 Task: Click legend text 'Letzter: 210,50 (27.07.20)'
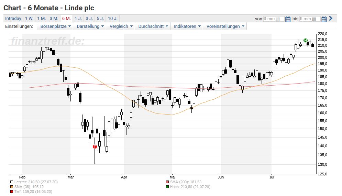(x=36, y=182)
